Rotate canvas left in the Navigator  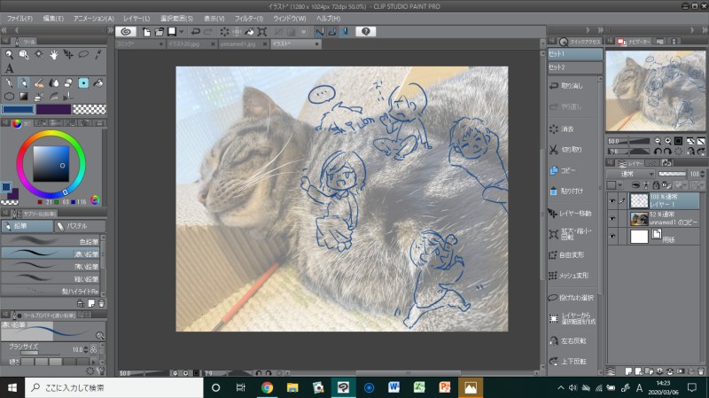(x=658, y=152)
